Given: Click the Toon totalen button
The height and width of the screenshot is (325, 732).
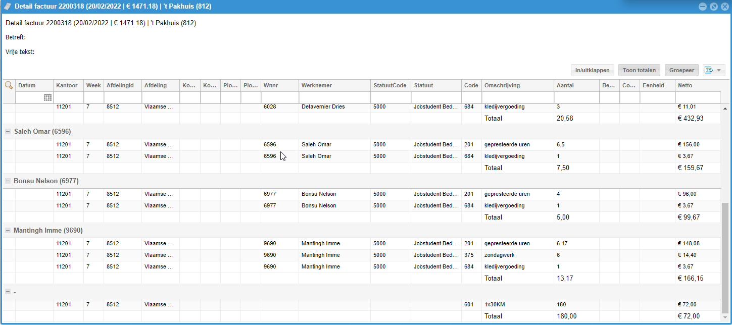Looking at the screenshot, I should 639,70.
